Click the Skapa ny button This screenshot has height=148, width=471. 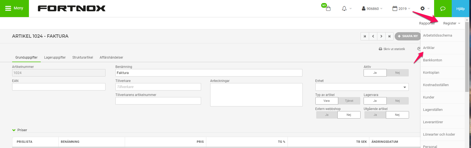click(408, 36)
